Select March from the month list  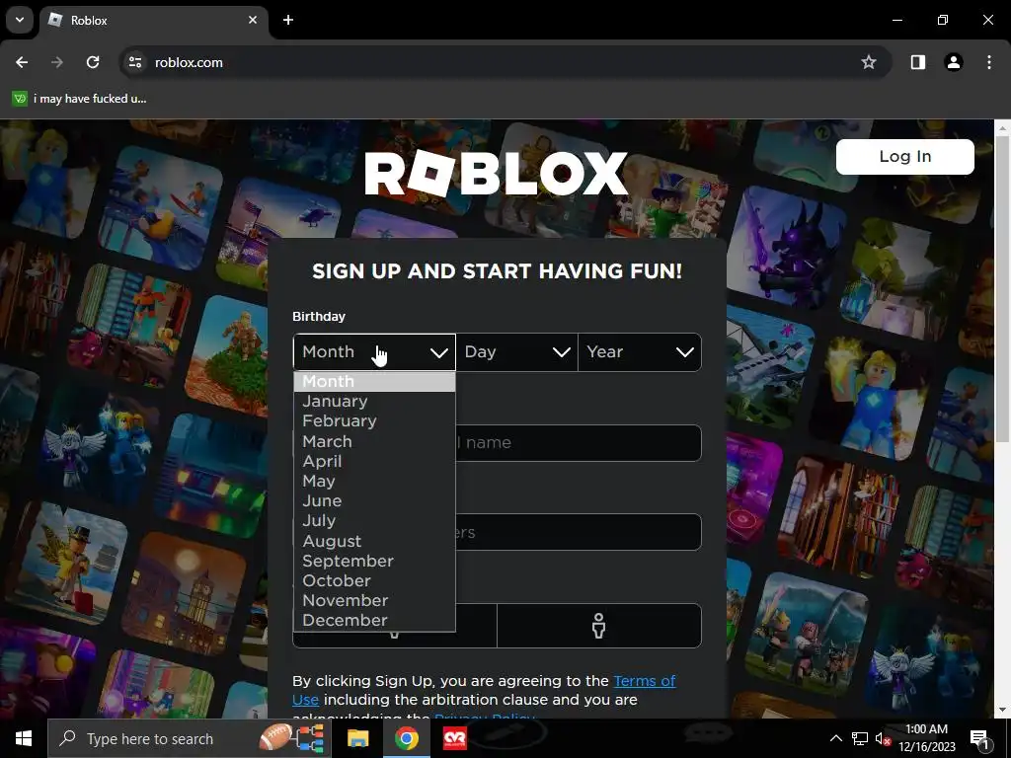374,441
